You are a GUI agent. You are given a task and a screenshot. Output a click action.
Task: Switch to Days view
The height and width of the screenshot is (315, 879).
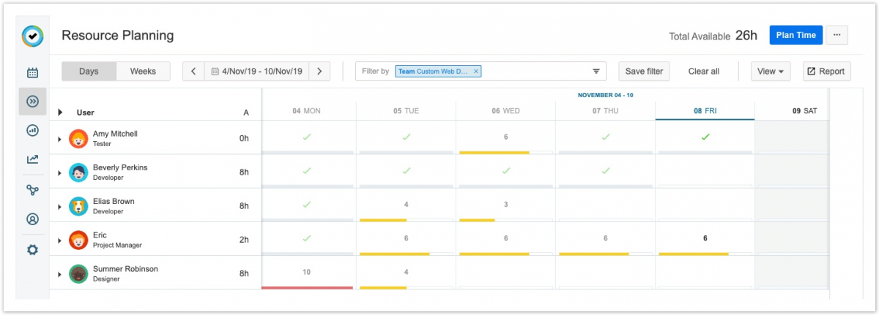pos(89,72)
